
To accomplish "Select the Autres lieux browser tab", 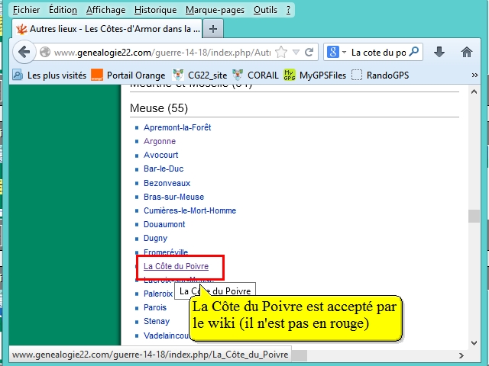I will tap(107, 29).
